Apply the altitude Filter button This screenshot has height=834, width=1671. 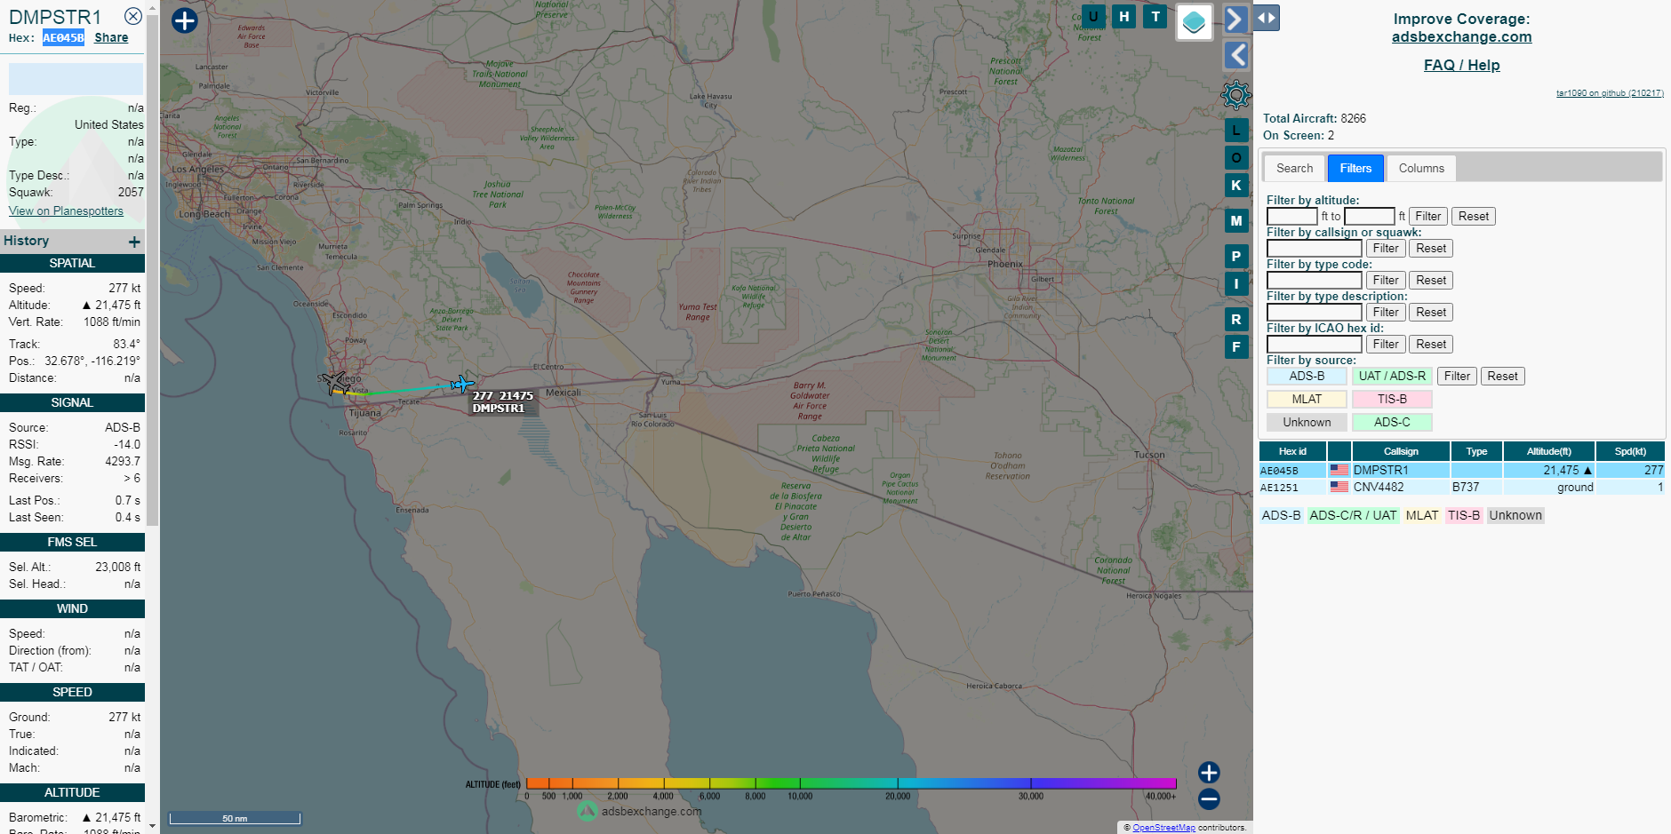pos(1428,216)
